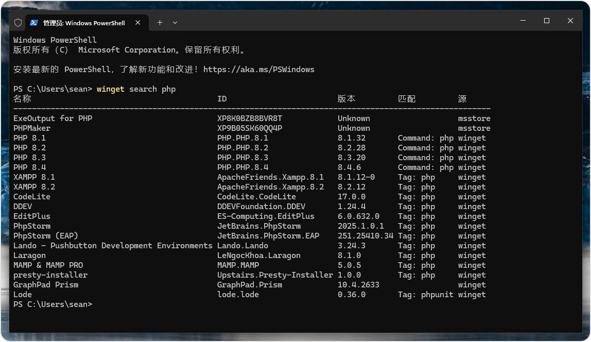Image resolution: width=591 pixels, height=342 pixels.
Task: Click the ID 'lode.lode'
Action: coord(238,295)
